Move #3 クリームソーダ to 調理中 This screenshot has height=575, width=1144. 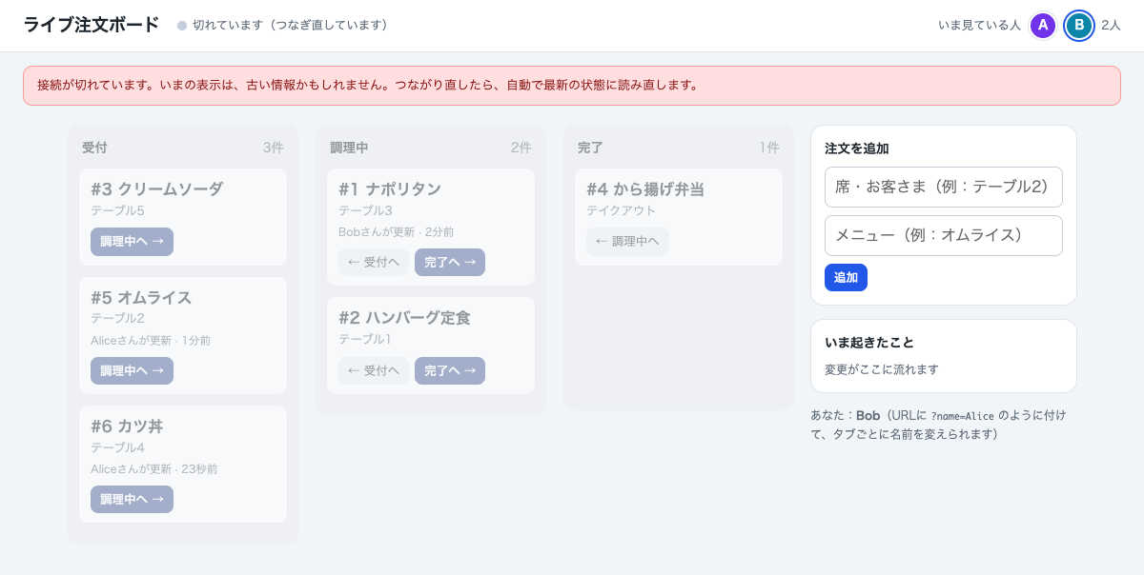click(x=132, y=242)
